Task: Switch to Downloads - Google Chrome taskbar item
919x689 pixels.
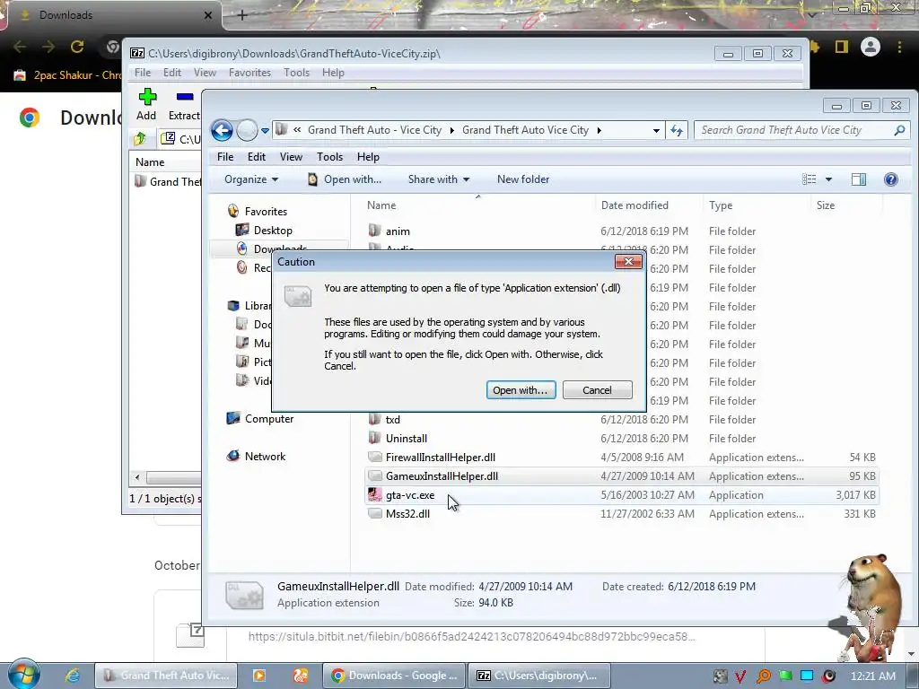Action: [394, 676]
